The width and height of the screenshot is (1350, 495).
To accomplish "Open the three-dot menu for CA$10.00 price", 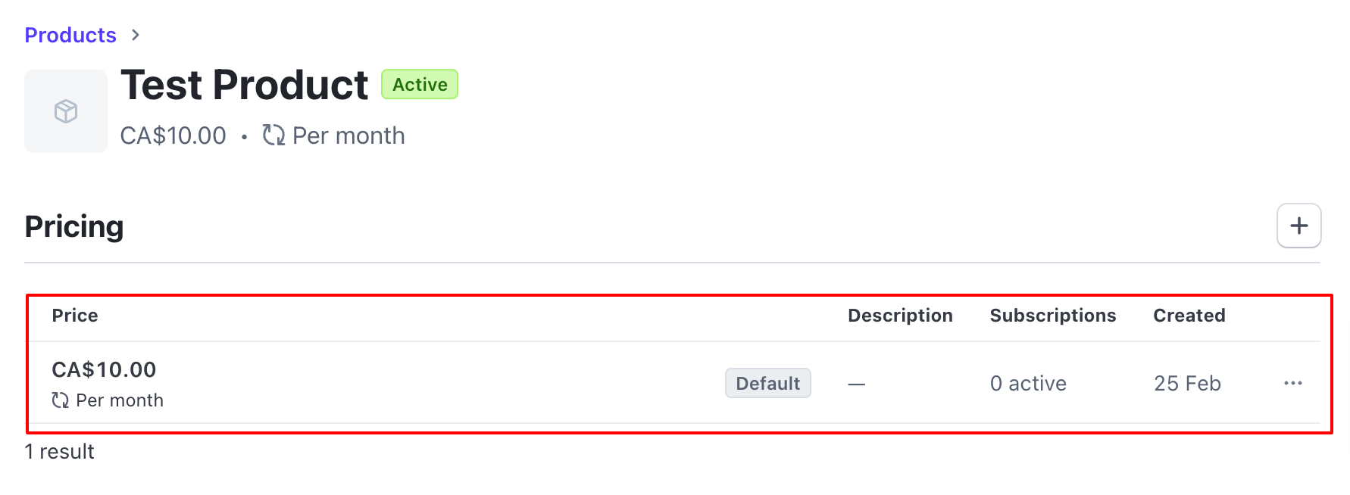I will pyautogui.click(x=1292, y=383).
